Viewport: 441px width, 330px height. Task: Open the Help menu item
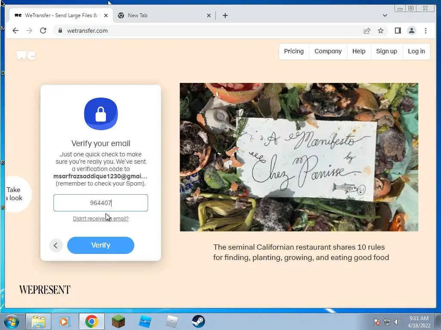(x=359, y=52)
